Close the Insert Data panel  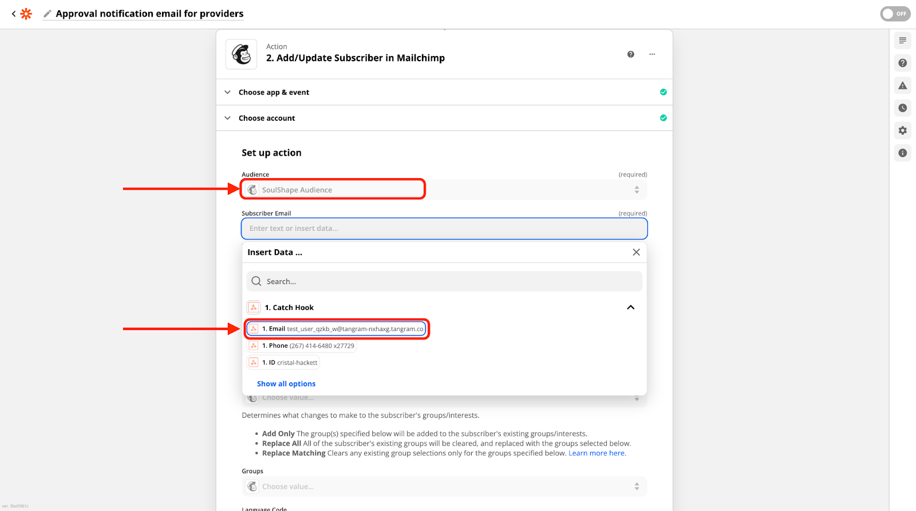(x=636, y=252)
